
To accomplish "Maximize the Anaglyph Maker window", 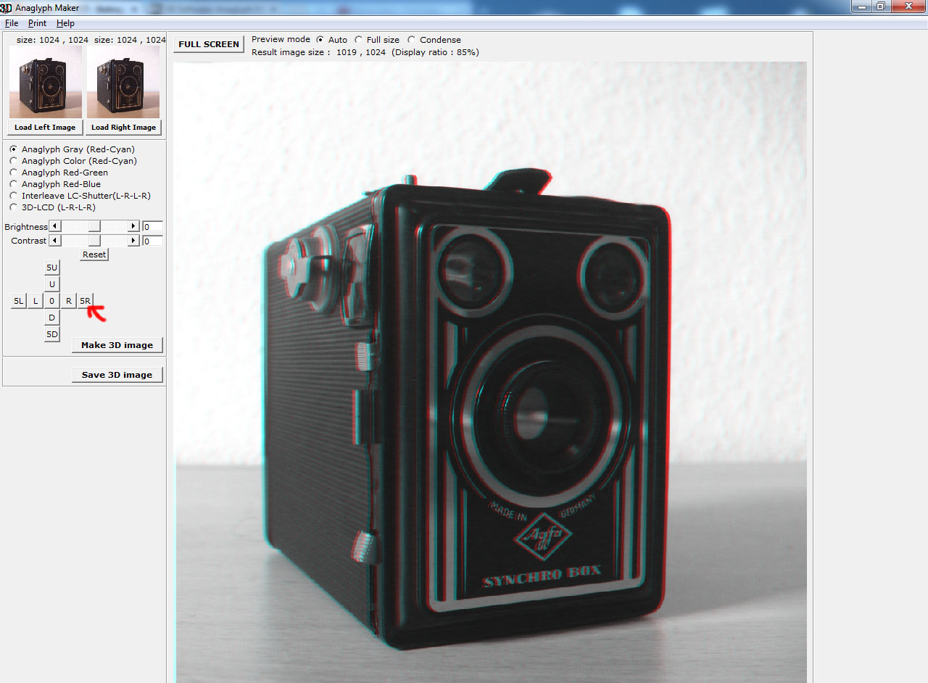I will click(880, 6).
